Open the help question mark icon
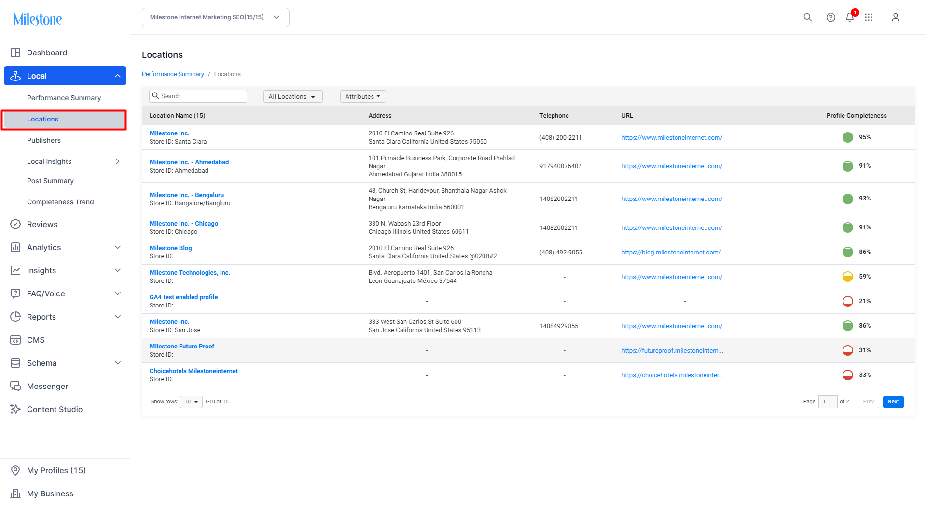The width and height of the screenshot is (926, 520). 830,17
